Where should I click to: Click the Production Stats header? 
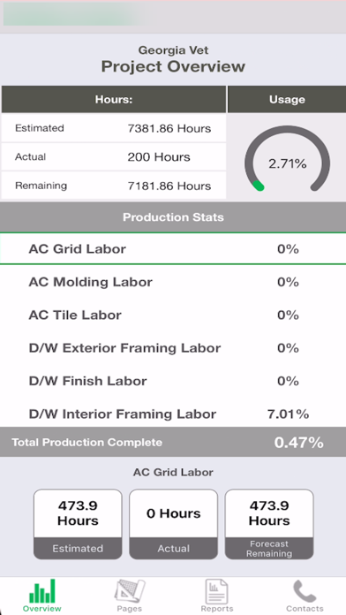[x=173, y=216]
